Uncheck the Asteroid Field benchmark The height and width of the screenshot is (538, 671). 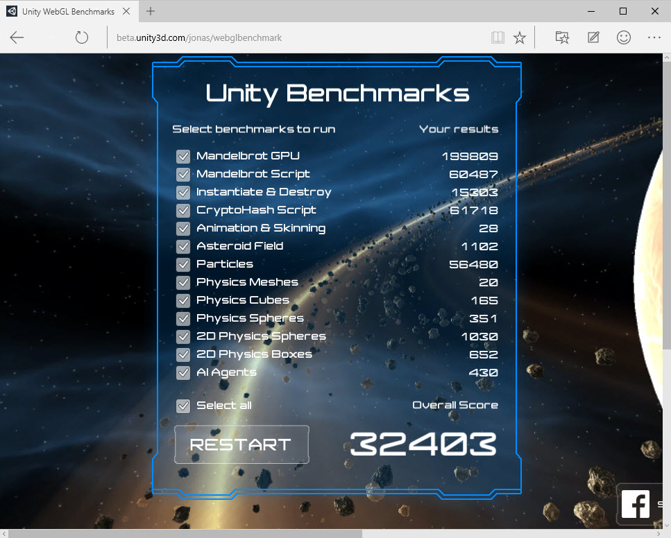click(183, 246)
